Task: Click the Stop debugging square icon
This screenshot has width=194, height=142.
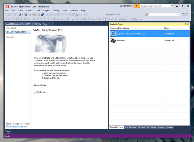Action: pyautogui.click(x=16, y=19)
